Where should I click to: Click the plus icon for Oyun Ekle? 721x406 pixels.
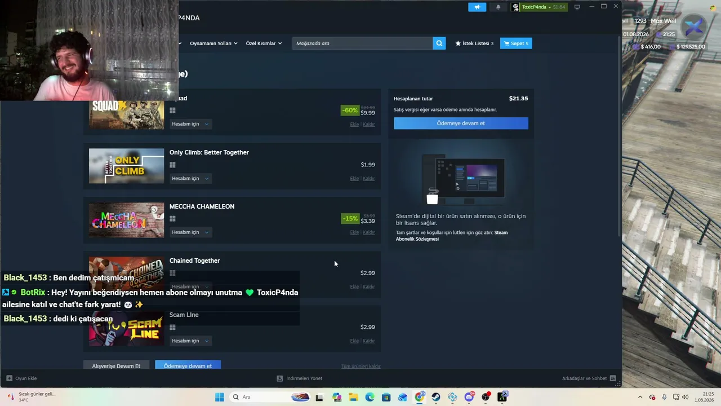point(9,378)
